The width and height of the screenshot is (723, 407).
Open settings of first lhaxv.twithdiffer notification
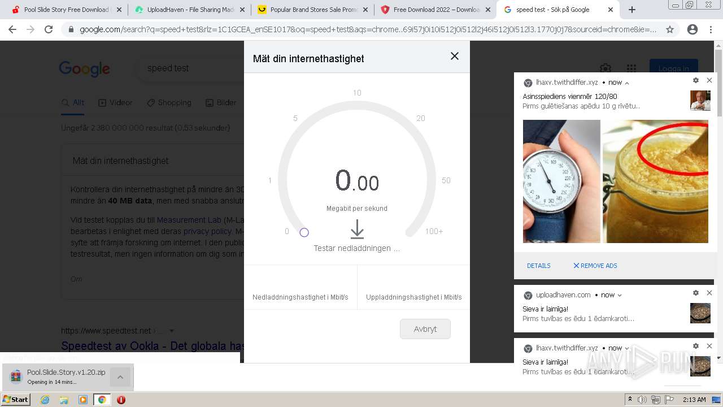[x=696, y=80]
